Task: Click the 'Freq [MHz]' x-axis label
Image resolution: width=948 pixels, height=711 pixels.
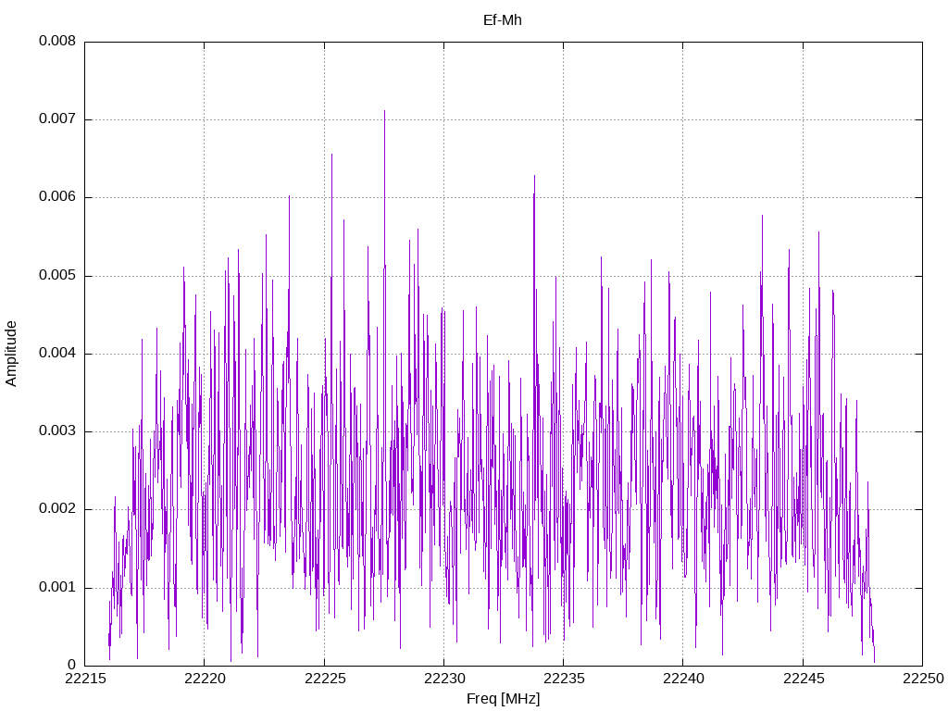Action: (x=503, y=699)
